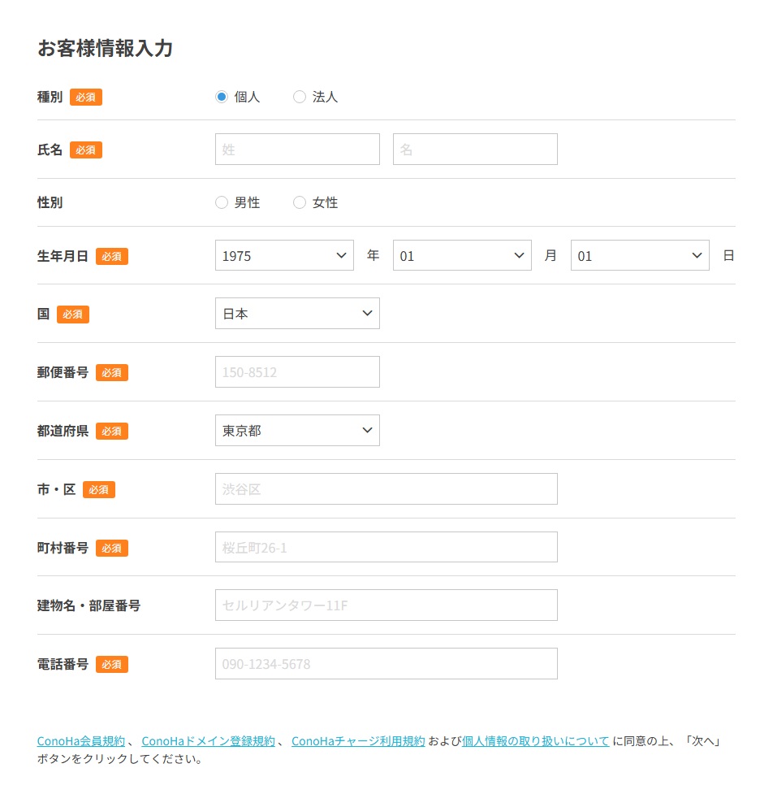Click the お客様情報入力 heading
This screenshot has height=807, width=760.
coord(105,49)
